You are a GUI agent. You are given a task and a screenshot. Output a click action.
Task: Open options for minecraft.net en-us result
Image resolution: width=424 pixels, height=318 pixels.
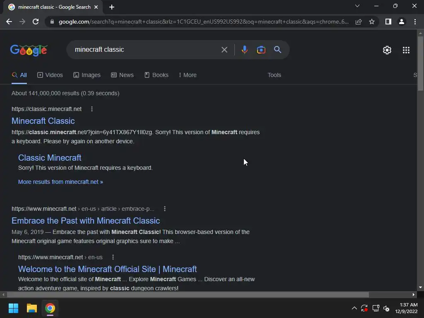tap(113, 257)
